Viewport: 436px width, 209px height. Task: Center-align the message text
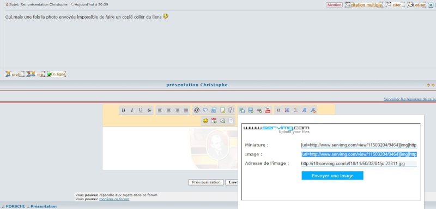pos(168,110)
